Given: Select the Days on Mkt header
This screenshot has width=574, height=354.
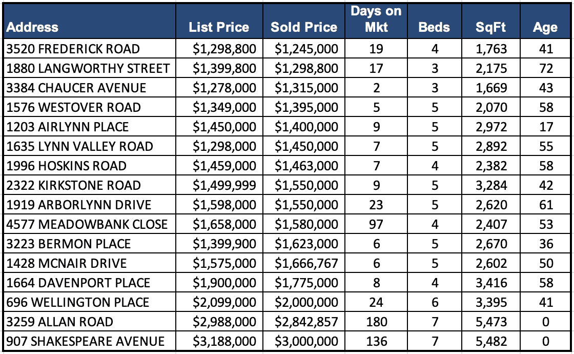Looking at the screenshot, I should [x=376, y=19].
